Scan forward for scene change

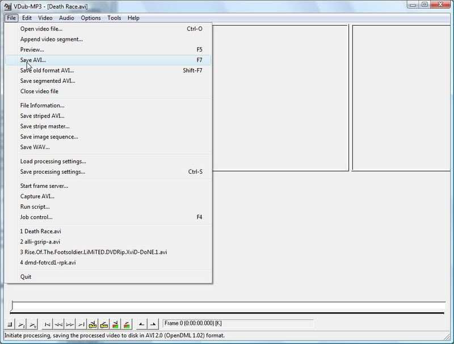(x=127, y=324)
